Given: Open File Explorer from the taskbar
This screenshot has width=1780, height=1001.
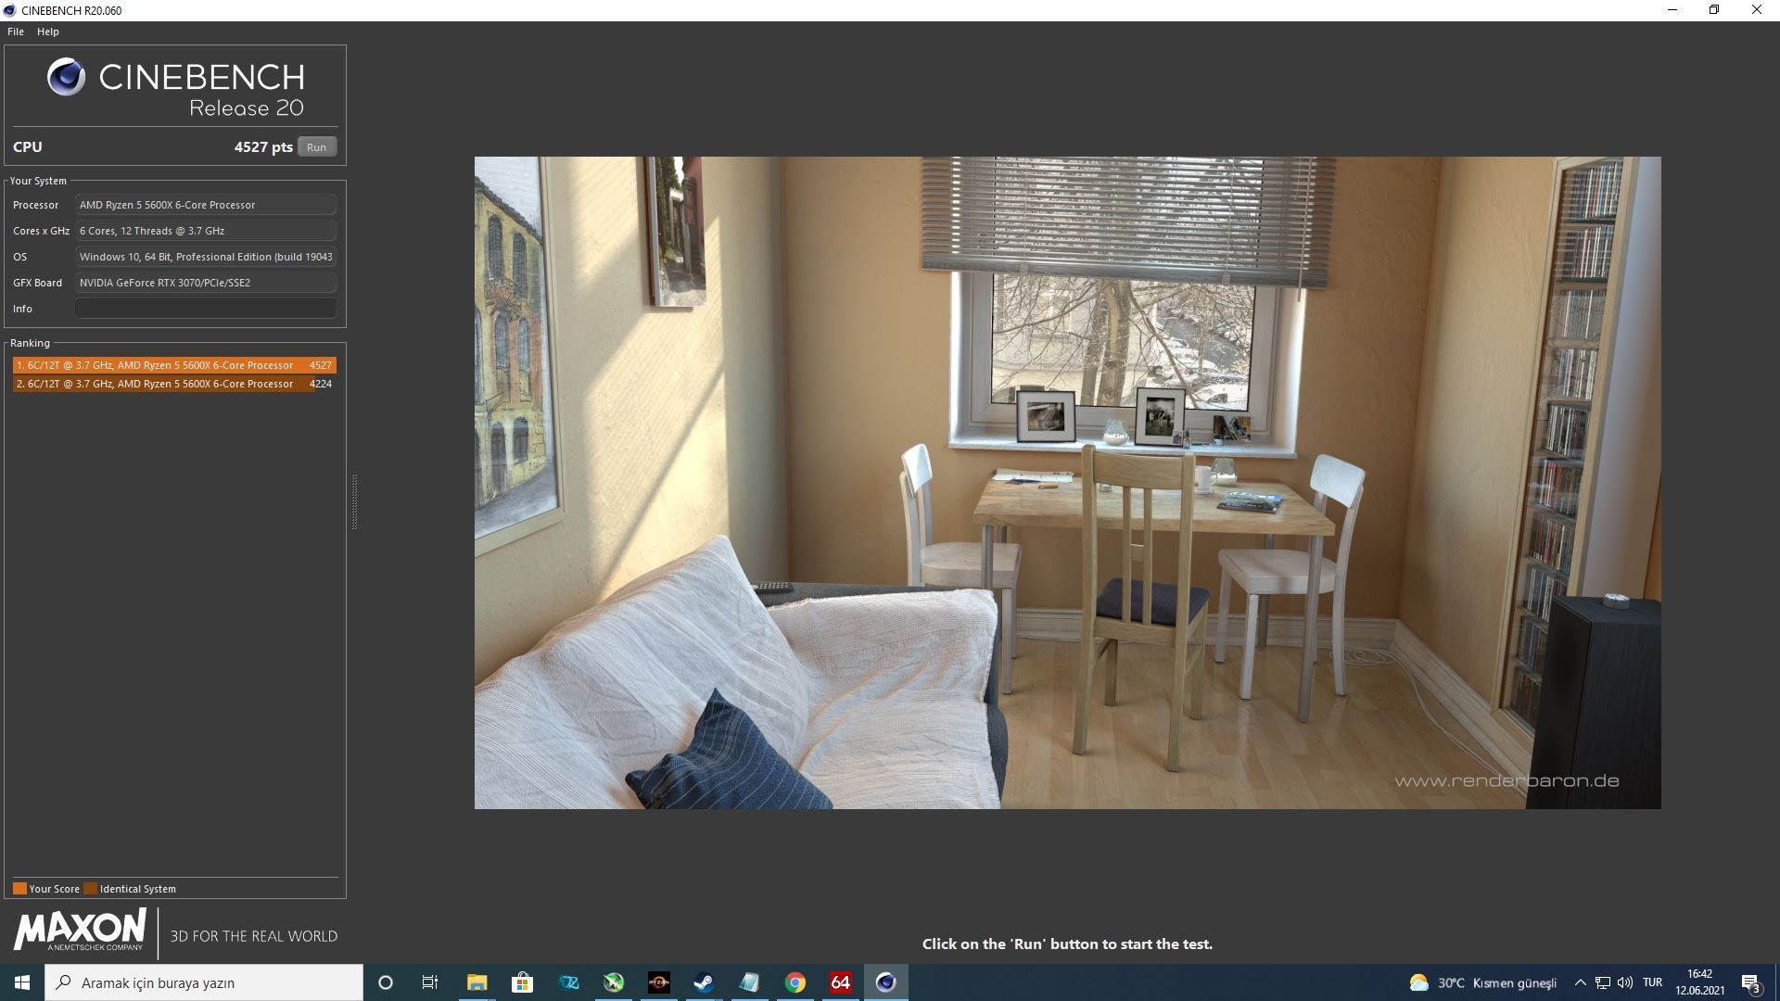Looking at the screenshot, I should (477, 982).
